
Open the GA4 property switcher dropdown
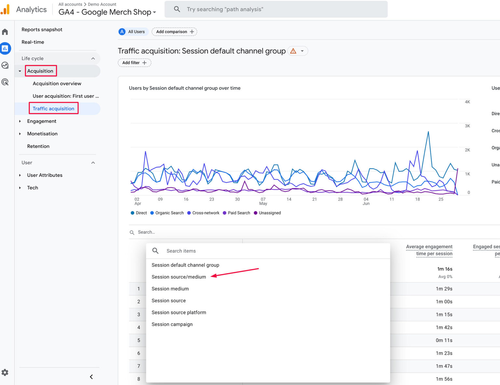tap(154, 12)
